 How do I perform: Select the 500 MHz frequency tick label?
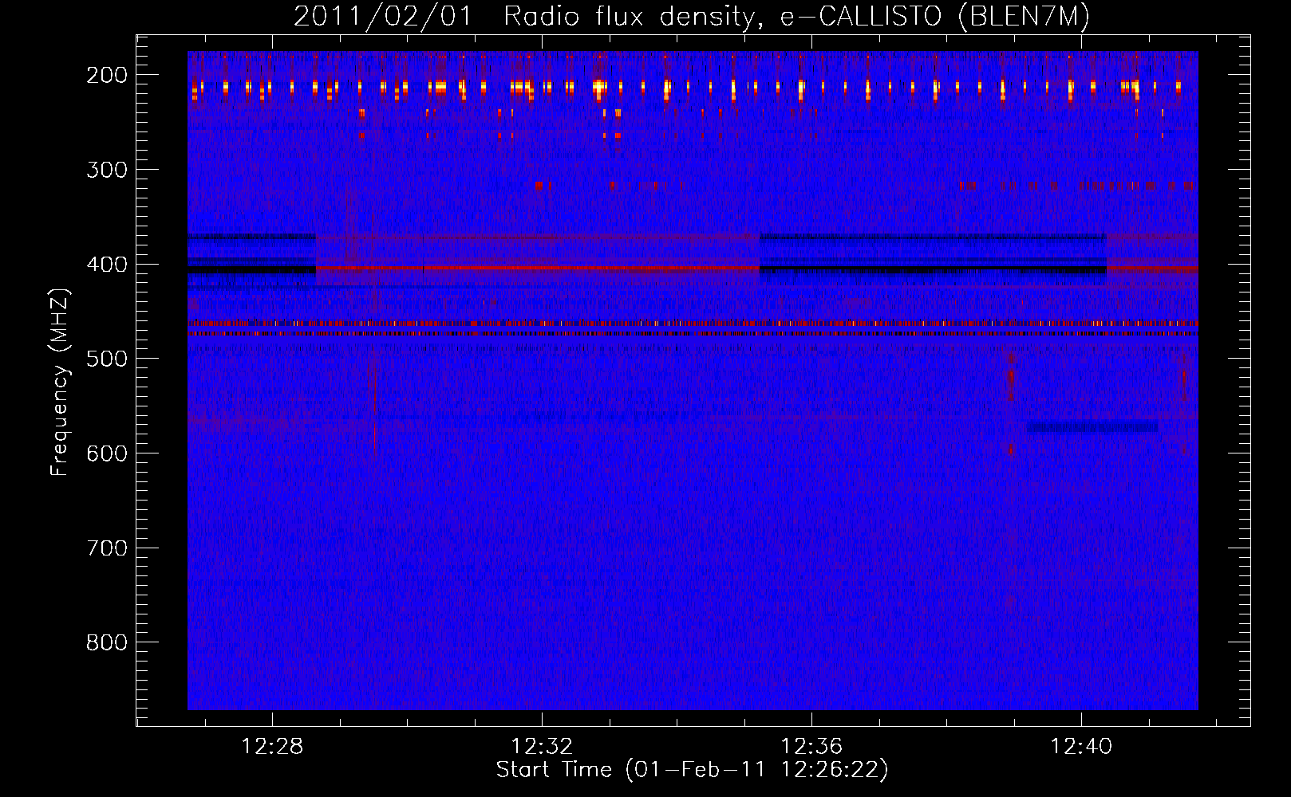[x=107, y=359]
